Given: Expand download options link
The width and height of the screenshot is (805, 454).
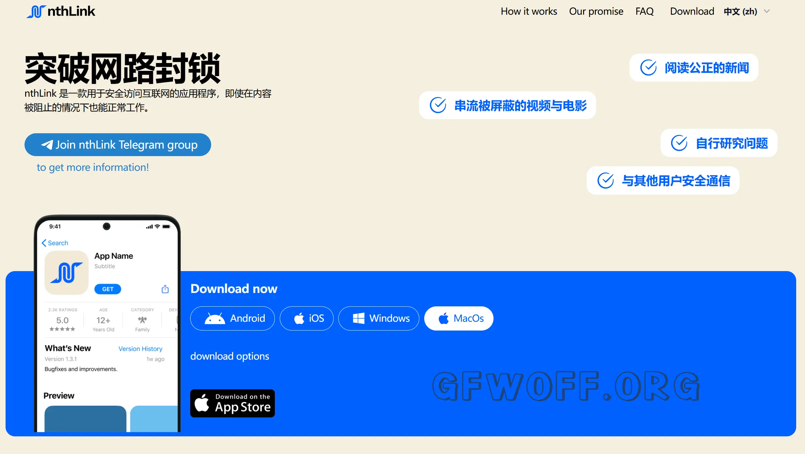Looking at the screenshot, I should (x=229, y=356).
